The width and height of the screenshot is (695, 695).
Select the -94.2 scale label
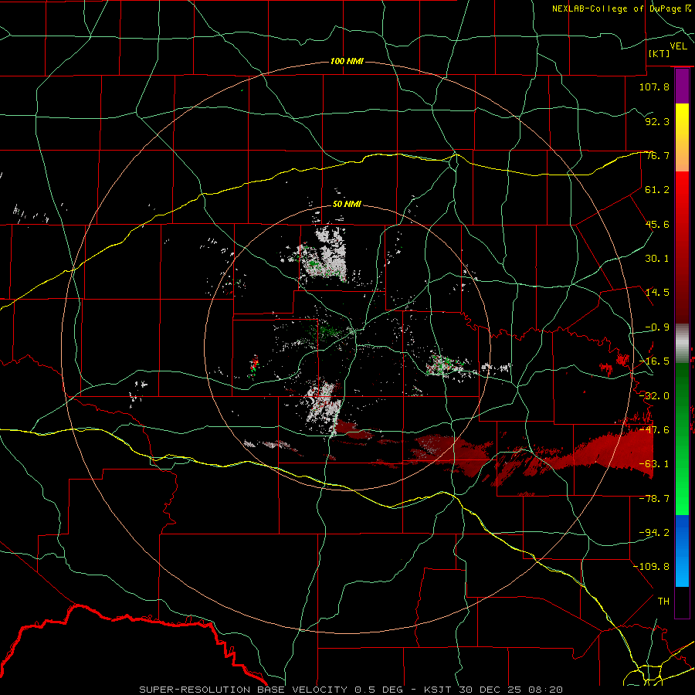coord(654,533)
